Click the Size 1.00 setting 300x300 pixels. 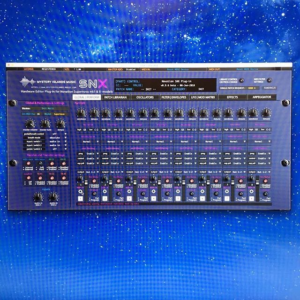point(77,69)
